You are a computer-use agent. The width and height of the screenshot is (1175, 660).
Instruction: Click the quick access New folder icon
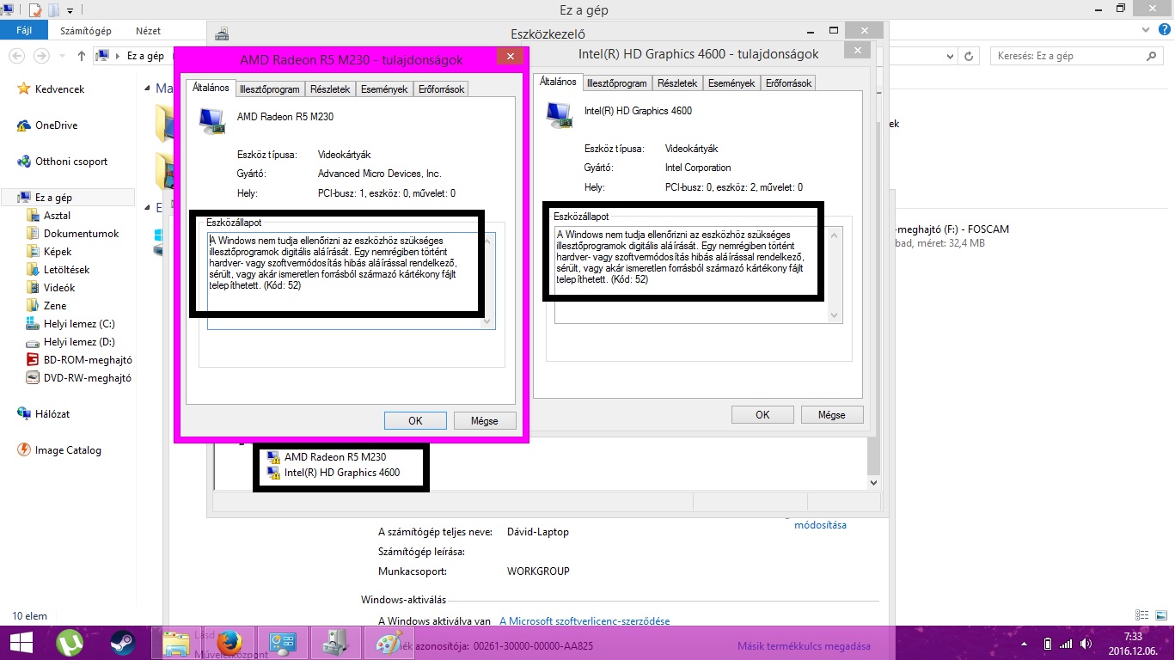pos(53,10)
